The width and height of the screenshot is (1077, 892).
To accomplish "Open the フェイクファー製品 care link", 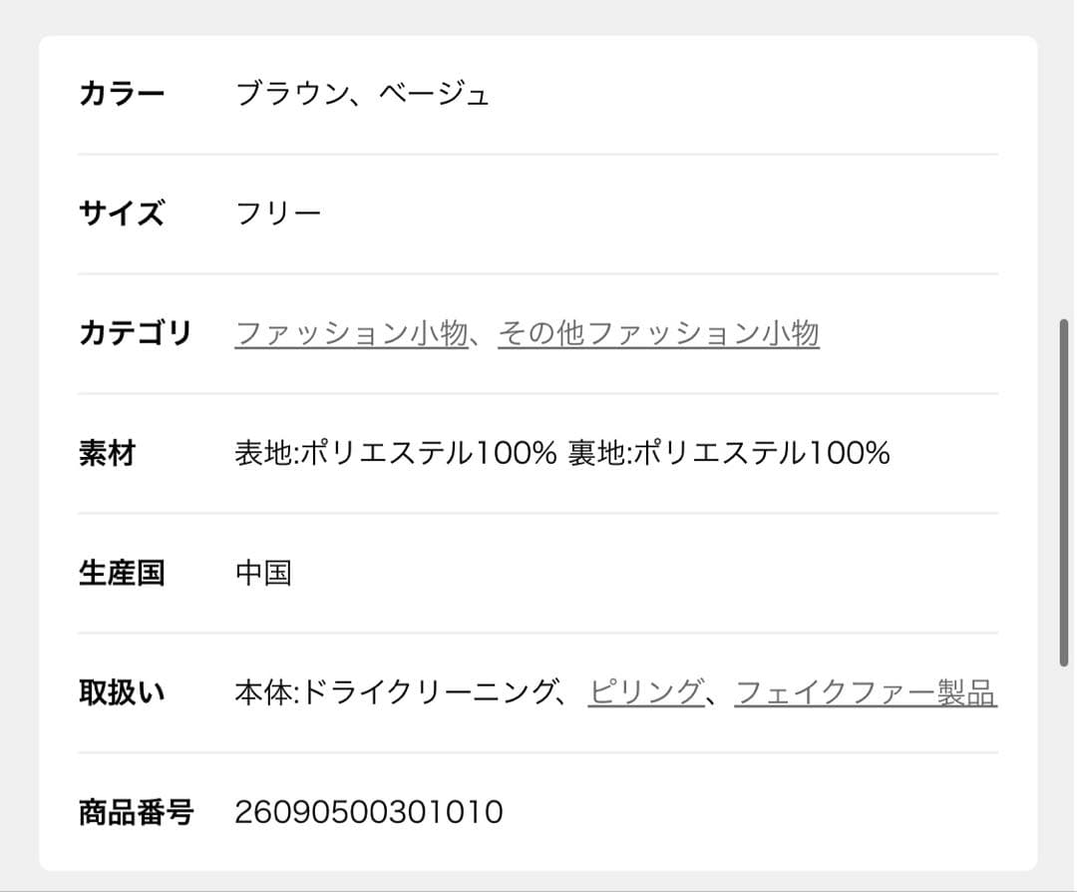I will (865, 692).
